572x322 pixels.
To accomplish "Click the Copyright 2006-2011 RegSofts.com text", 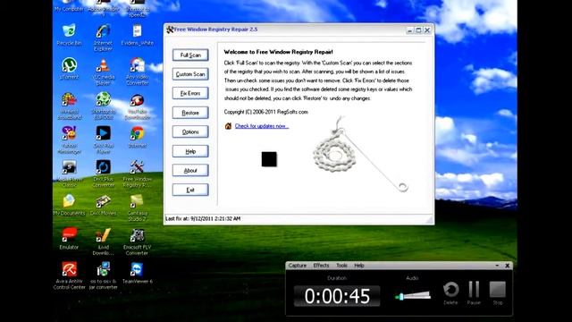I will pyautogui.click(x=266, y=112).
